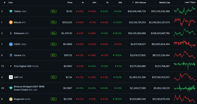Click XRP price $2.34
Viewport: 197px width, 104px height.
pos(69,77)
